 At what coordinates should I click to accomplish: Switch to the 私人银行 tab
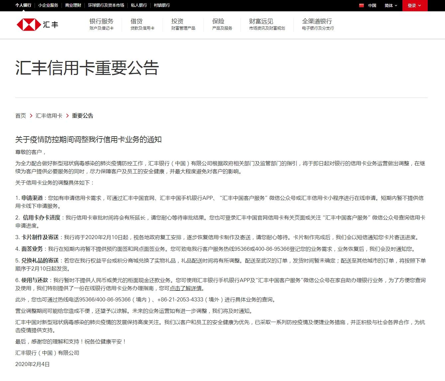[x=139, y=5]
